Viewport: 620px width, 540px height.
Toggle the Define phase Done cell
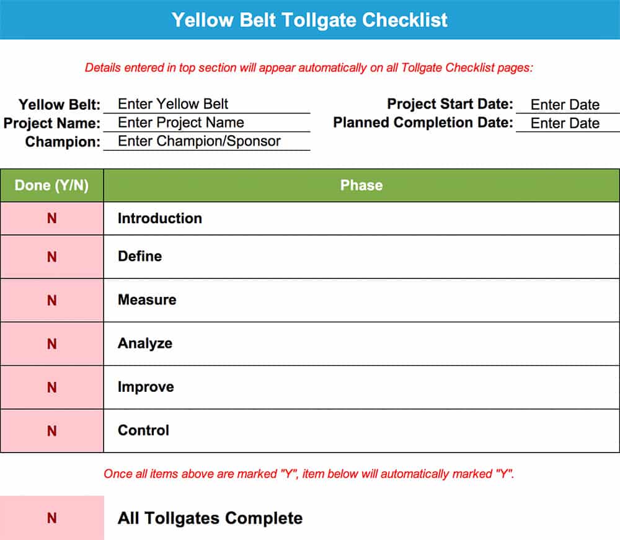coord(52,257)
